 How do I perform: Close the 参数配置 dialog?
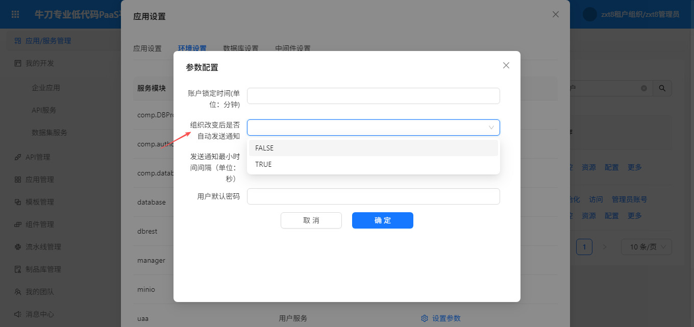click(506, 65)
